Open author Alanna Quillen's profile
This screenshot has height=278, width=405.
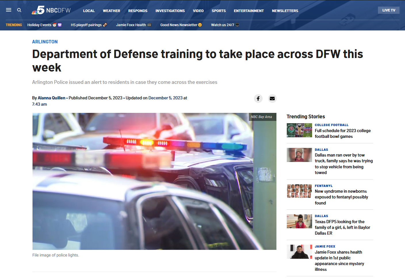(51, 98)
